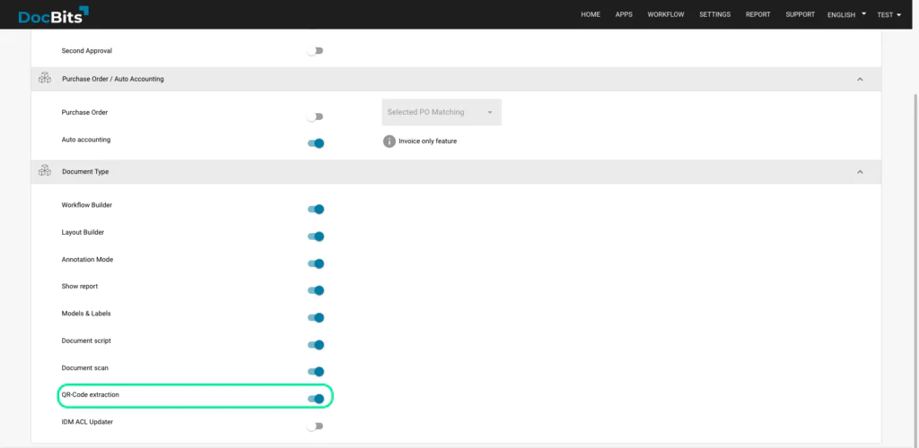Collapse the Document Type section chevron
This screenshot has width=919, height=448.
pos(860,172)
